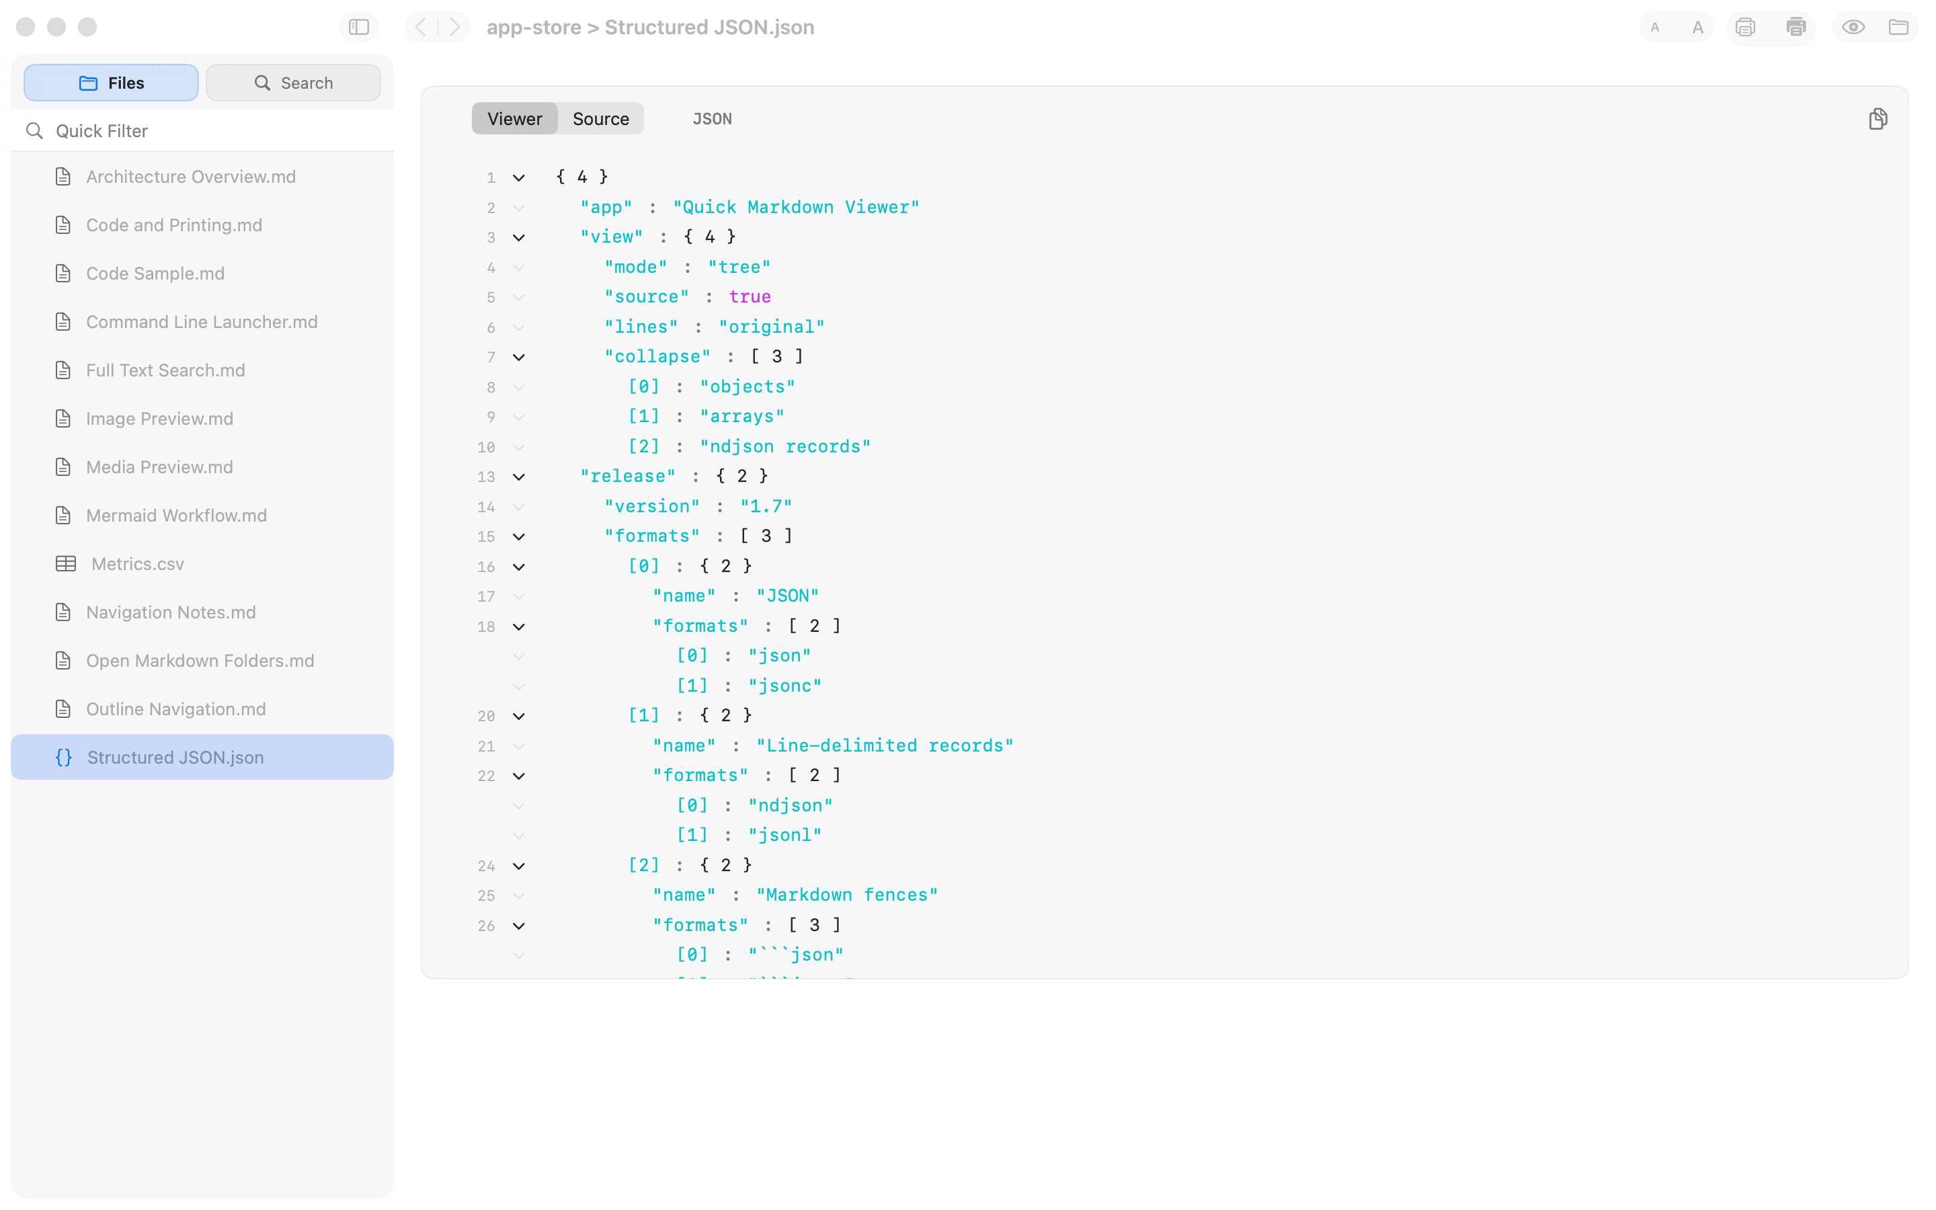Open Command Line Launcher.md

point(202,322)
